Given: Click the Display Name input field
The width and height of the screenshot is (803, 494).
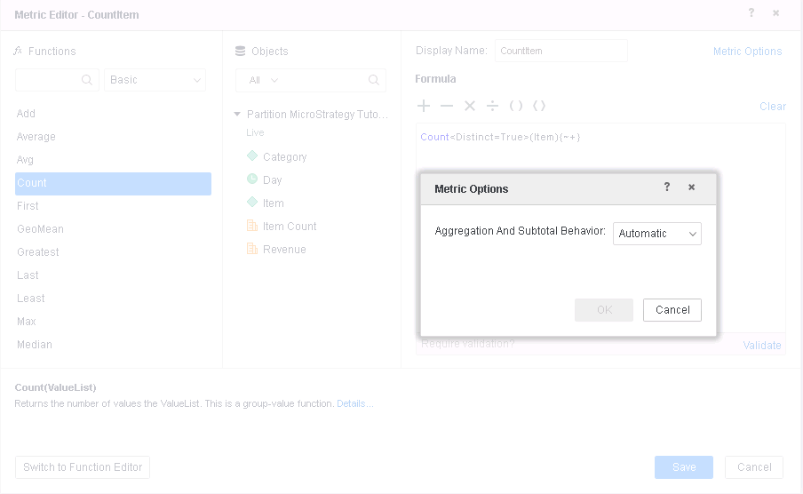Looking at the screenshot, I should click(x=561, y=51).
